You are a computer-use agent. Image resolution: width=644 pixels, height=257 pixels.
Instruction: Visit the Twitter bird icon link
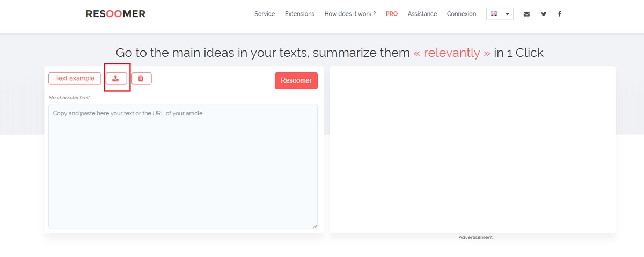544,14
